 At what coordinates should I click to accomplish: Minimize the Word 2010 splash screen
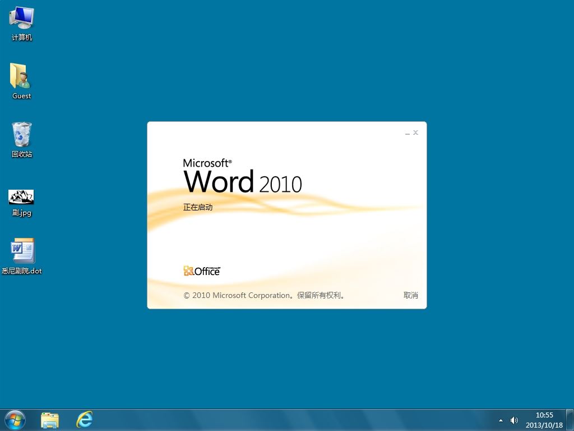(407, 132)
